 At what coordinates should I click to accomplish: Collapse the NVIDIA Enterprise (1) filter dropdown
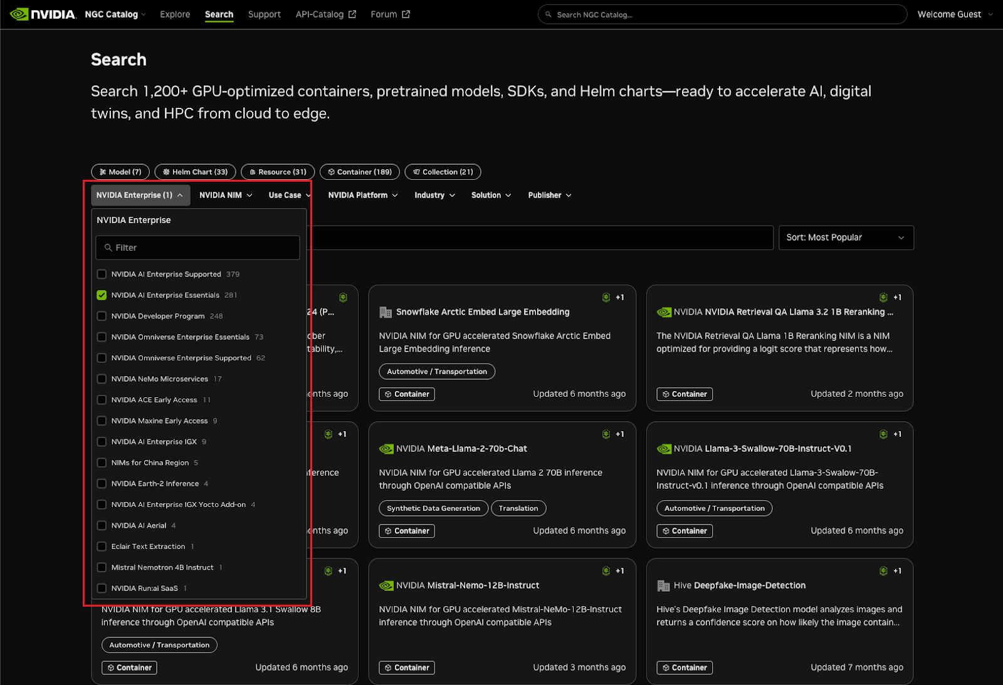coord(140,196)
